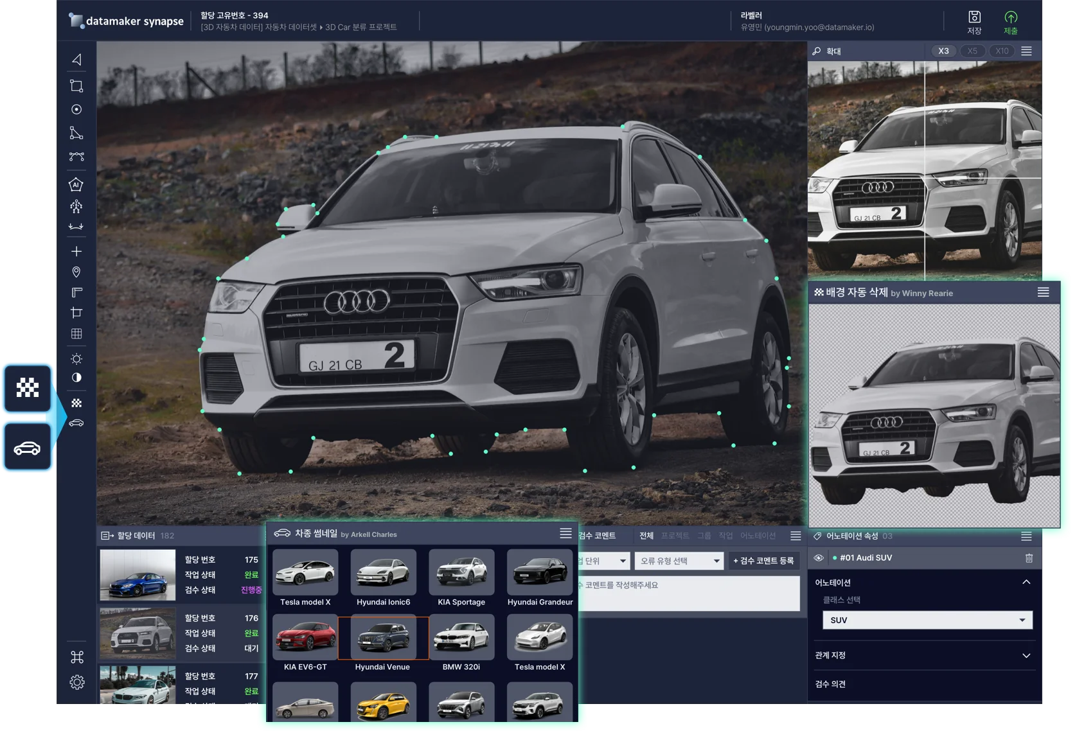Open the 오류 유형 선택 dropdown
Image resolution: width=1077 pixels, height=731 pixels.
[680, 561]
